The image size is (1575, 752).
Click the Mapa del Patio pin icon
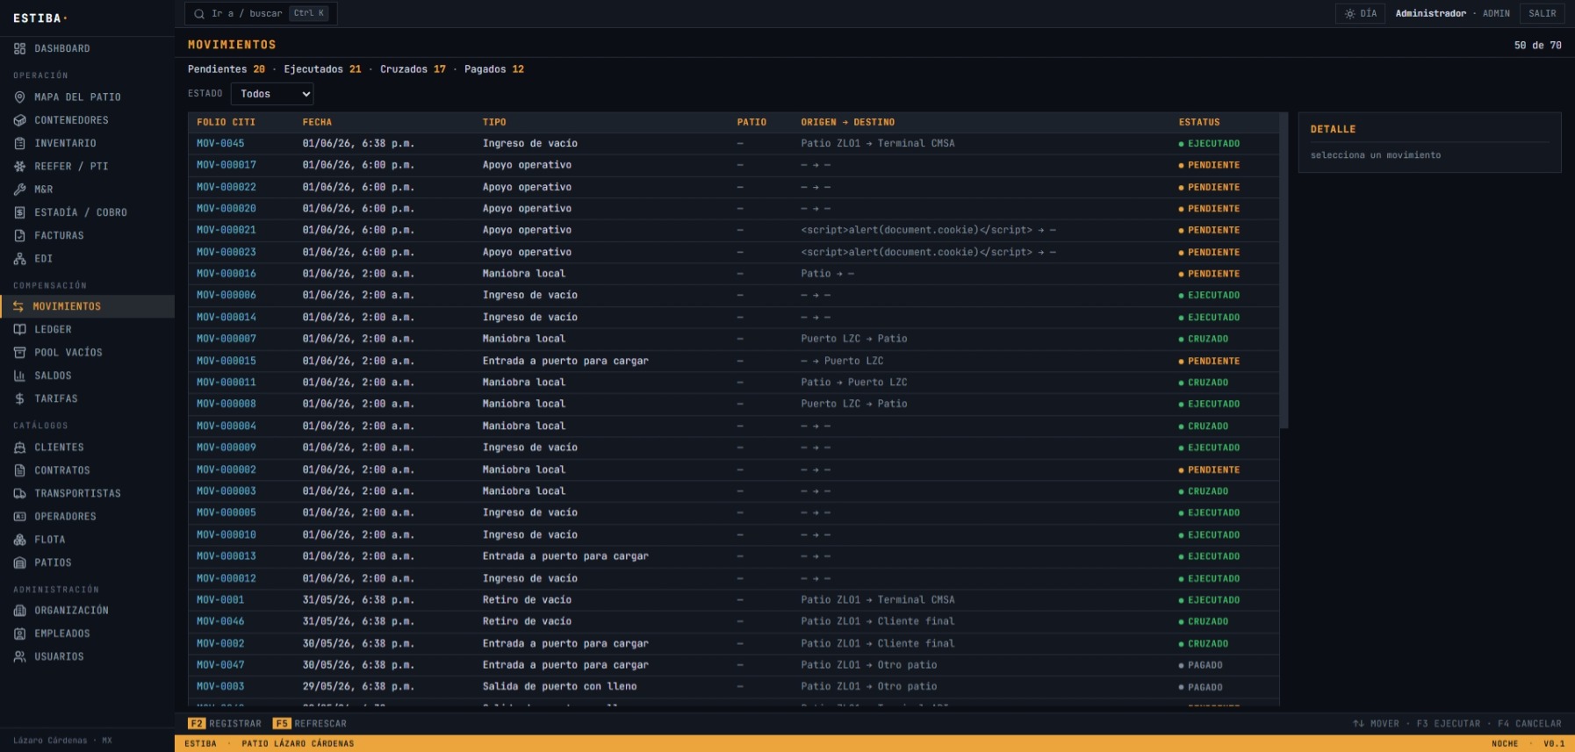tap(19, 97)
